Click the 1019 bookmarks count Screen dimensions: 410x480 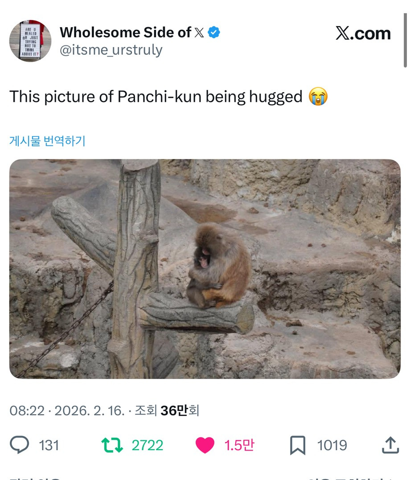[x=332, y=445]
